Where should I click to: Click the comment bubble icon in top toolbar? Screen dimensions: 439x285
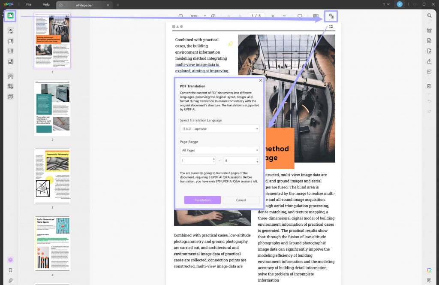click(x=299, y=16)
